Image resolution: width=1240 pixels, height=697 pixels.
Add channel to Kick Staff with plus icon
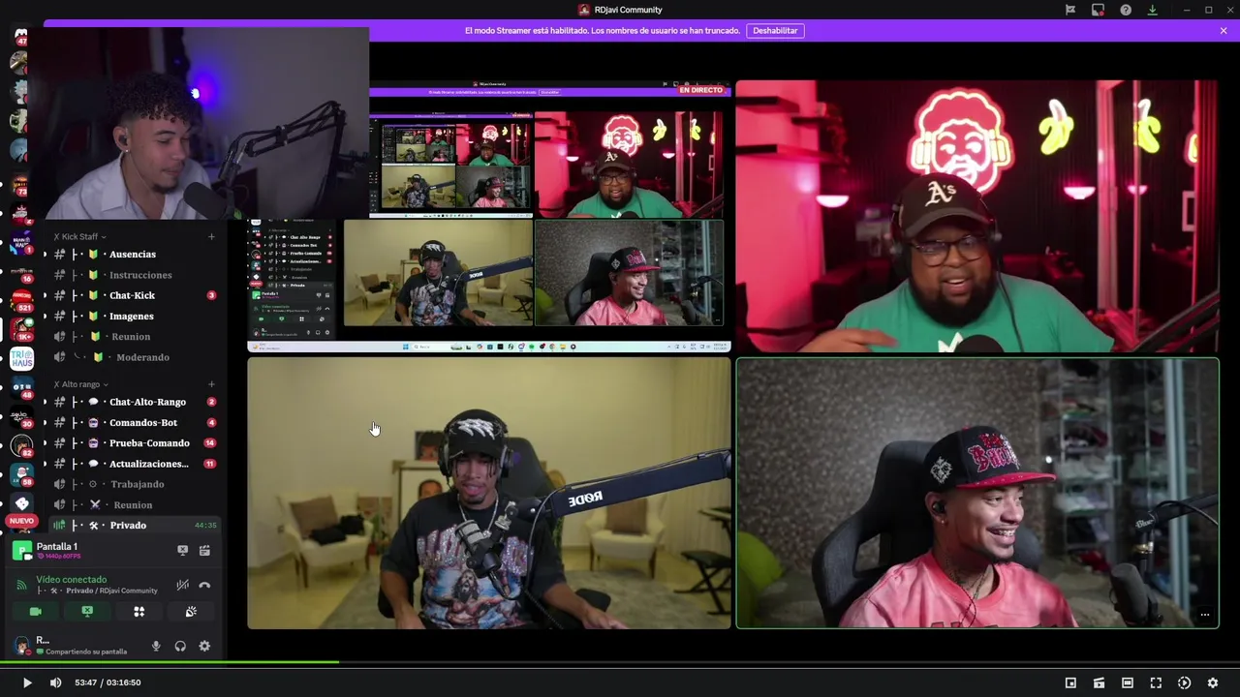(x=211, y=236)
